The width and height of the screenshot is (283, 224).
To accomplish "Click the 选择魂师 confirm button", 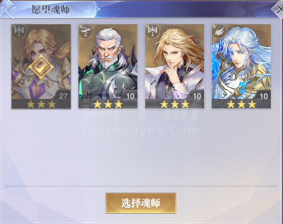I will point(141,203).
